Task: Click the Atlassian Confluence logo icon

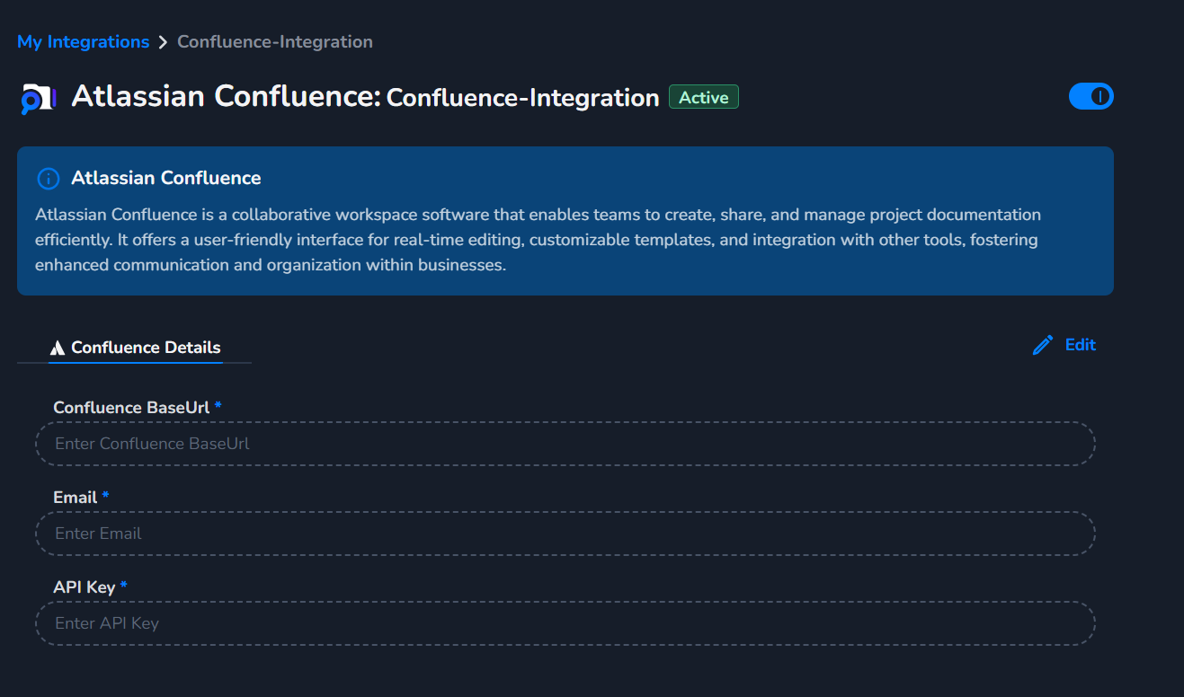Action: coord(39,98)
